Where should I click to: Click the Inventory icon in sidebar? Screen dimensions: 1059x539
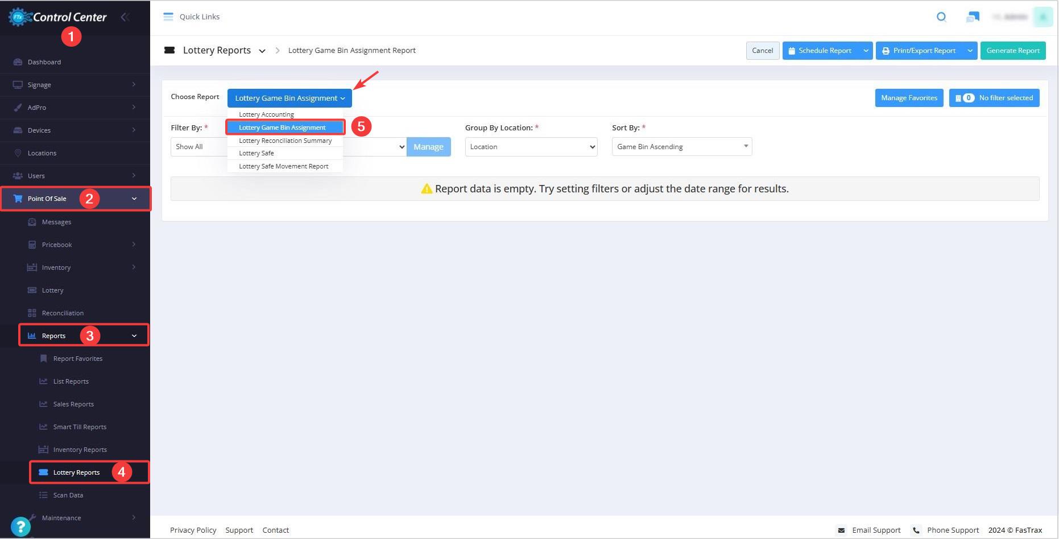click(32, 268)
